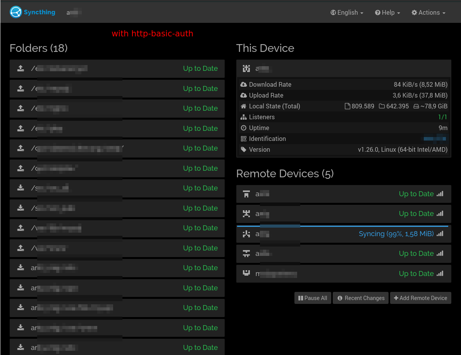The image size is (461, 355).
Task: Click signal strength bars on the syncing remote device
Action: (440, 233)
